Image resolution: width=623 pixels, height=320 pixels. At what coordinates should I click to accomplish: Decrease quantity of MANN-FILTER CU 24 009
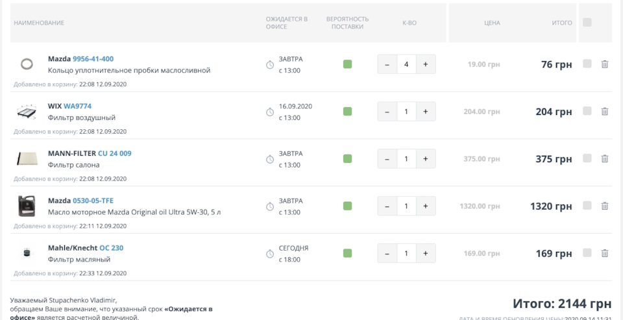pos(387,158)
